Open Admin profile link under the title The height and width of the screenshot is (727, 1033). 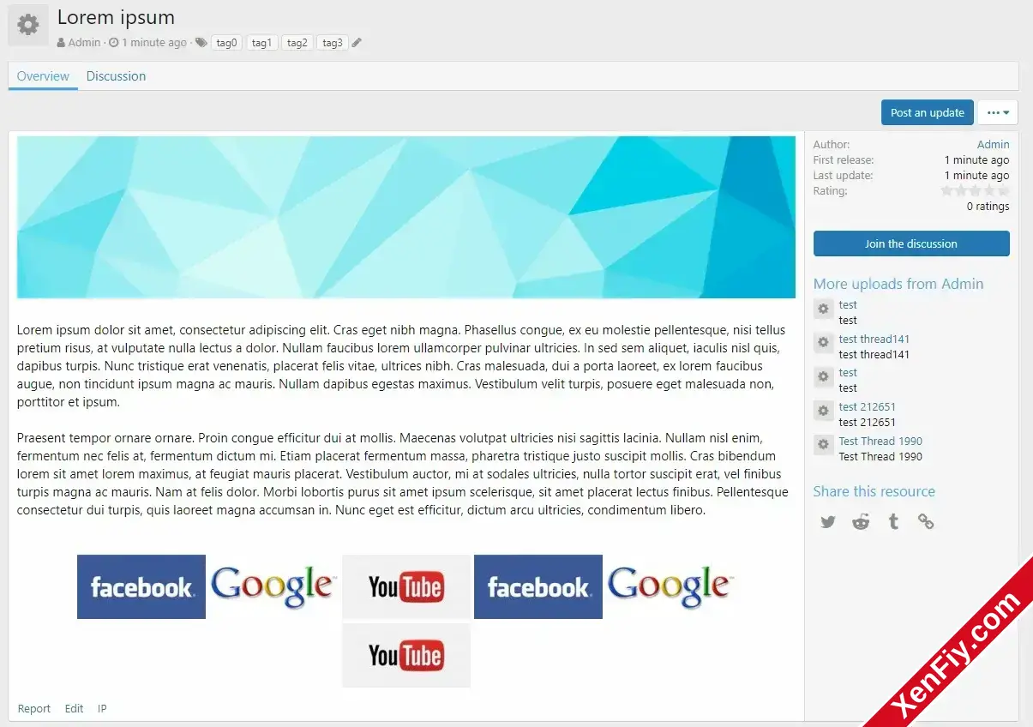click(84, 43)
